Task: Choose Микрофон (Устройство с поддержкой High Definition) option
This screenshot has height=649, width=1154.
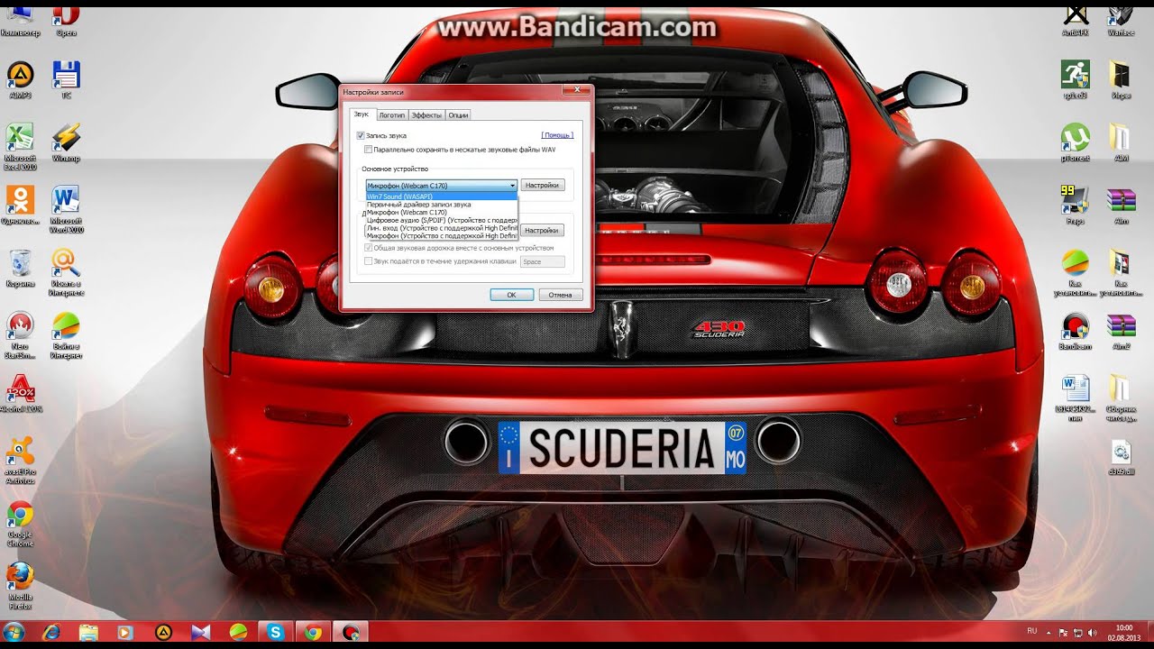Action: click(x=441, y=235)
